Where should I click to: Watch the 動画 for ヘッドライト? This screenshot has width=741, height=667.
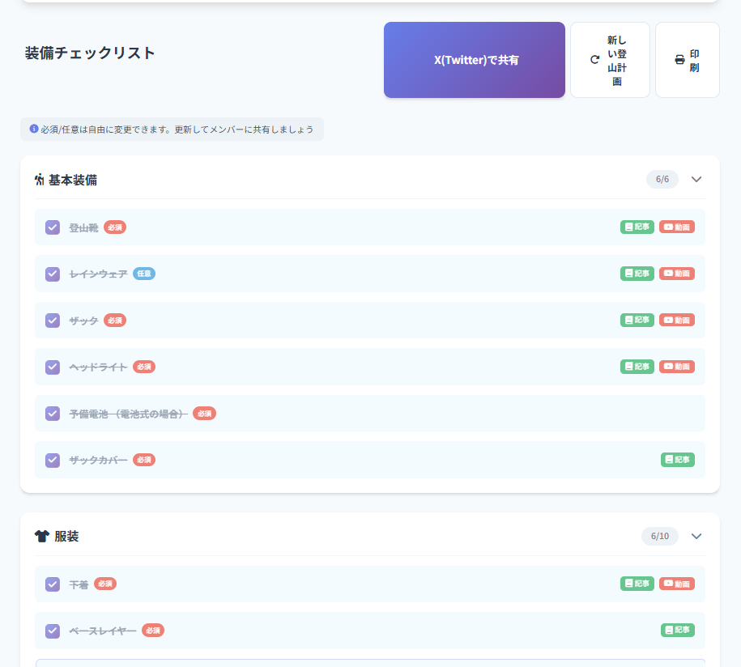tap(676, 367)
